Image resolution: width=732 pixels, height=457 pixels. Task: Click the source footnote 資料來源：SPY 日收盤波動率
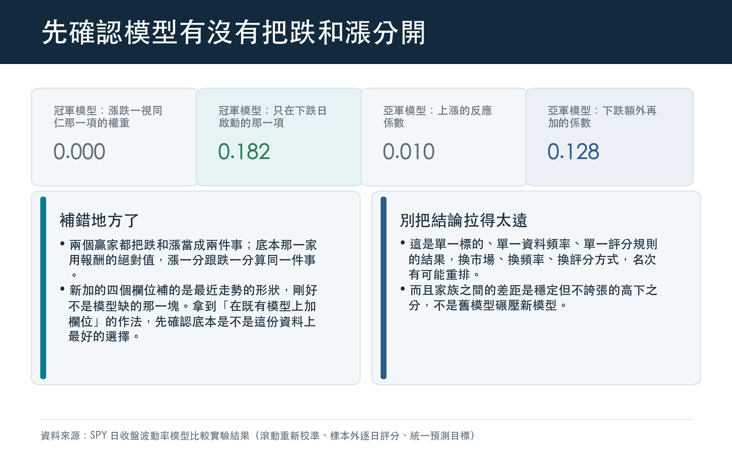pyautogui.click(x=258, y=436)
